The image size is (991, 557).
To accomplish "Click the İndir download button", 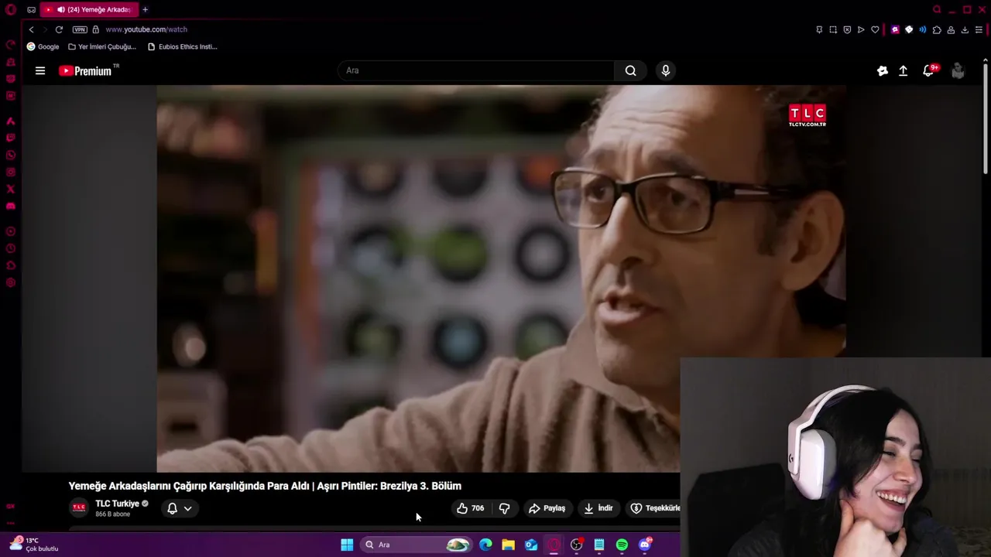I will tap(598, 508).
